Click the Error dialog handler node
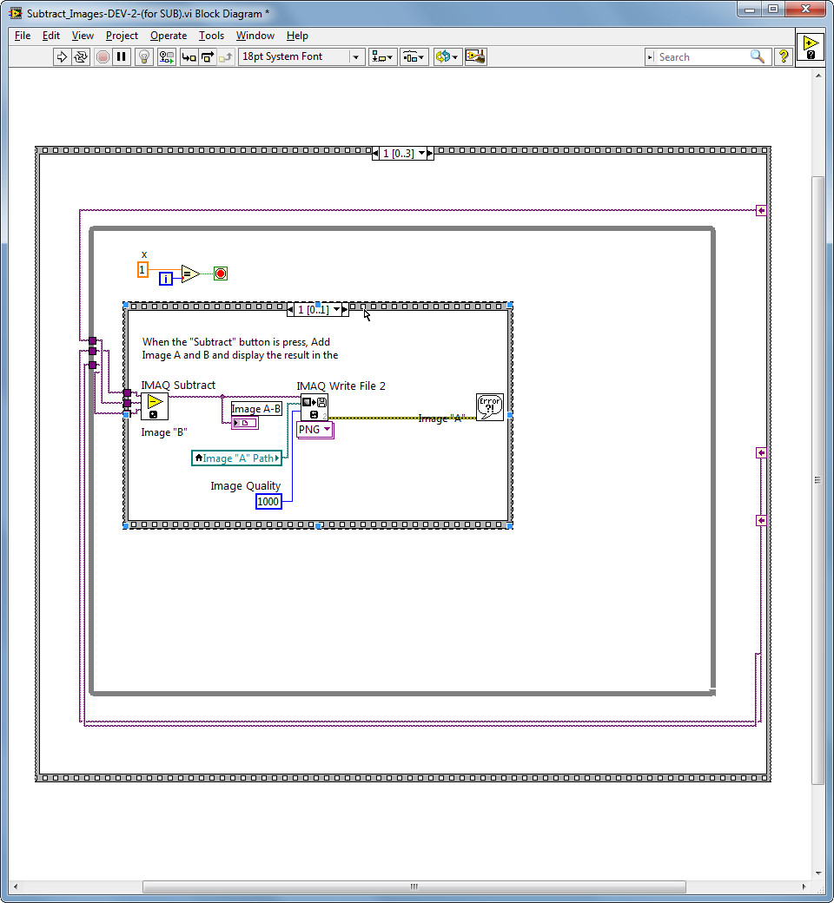This screenshot has width=834, height=903. 490,406
